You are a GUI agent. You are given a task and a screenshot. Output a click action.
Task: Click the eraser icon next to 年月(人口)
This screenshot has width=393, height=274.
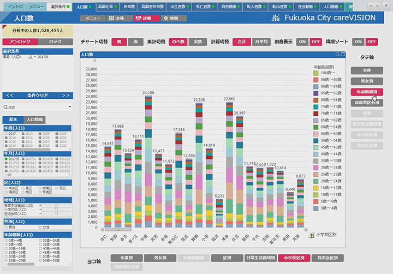click(31, 57)
